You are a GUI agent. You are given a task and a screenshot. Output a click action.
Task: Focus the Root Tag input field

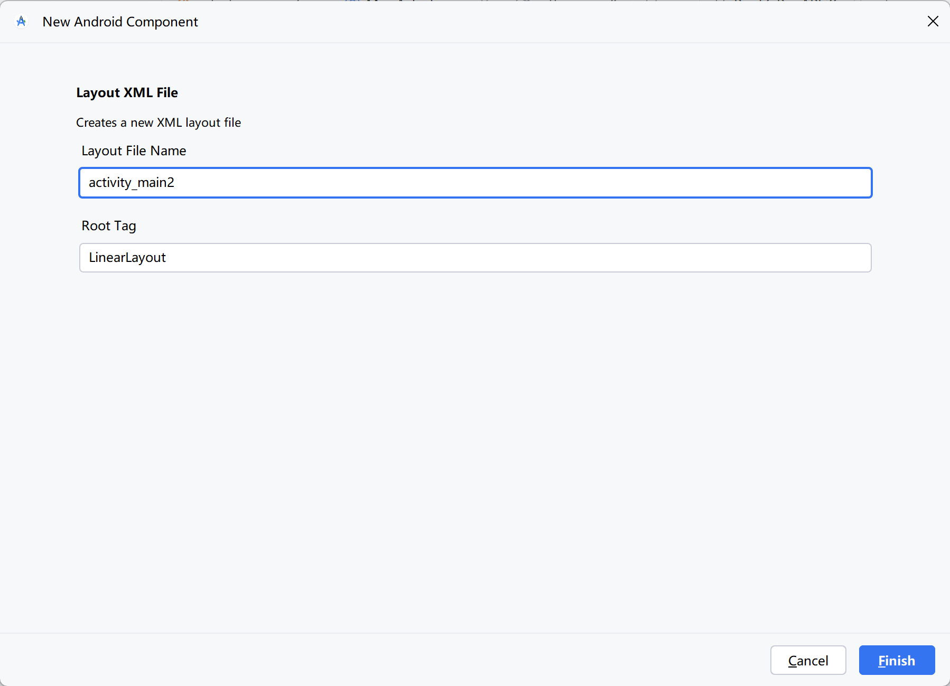474,258
